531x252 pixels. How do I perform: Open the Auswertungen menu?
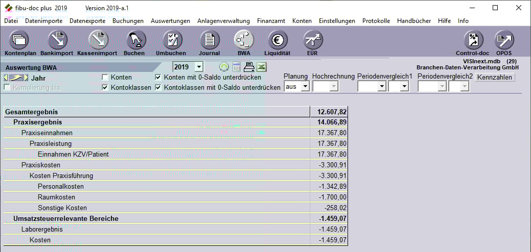[170, 21]
